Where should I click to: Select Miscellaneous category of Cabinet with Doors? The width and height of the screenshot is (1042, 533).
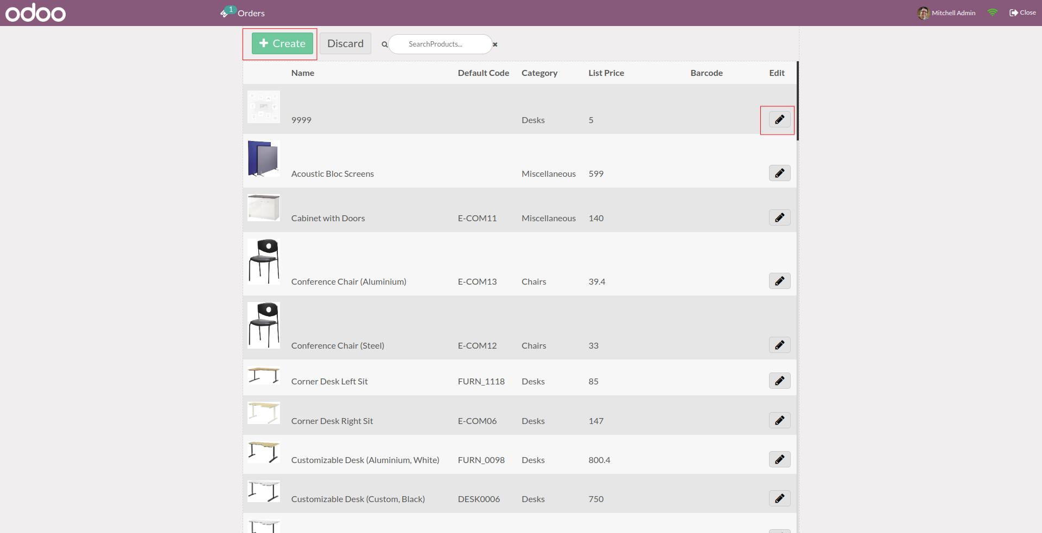point(549,219)
